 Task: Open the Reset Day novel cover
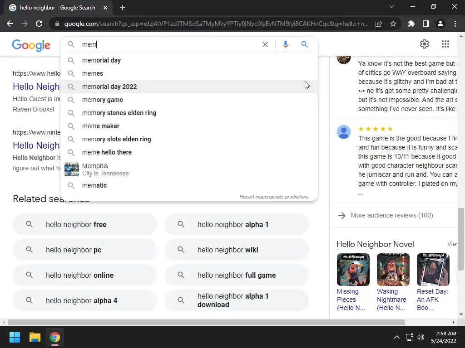pyautogui.click(x=433, y=270)
